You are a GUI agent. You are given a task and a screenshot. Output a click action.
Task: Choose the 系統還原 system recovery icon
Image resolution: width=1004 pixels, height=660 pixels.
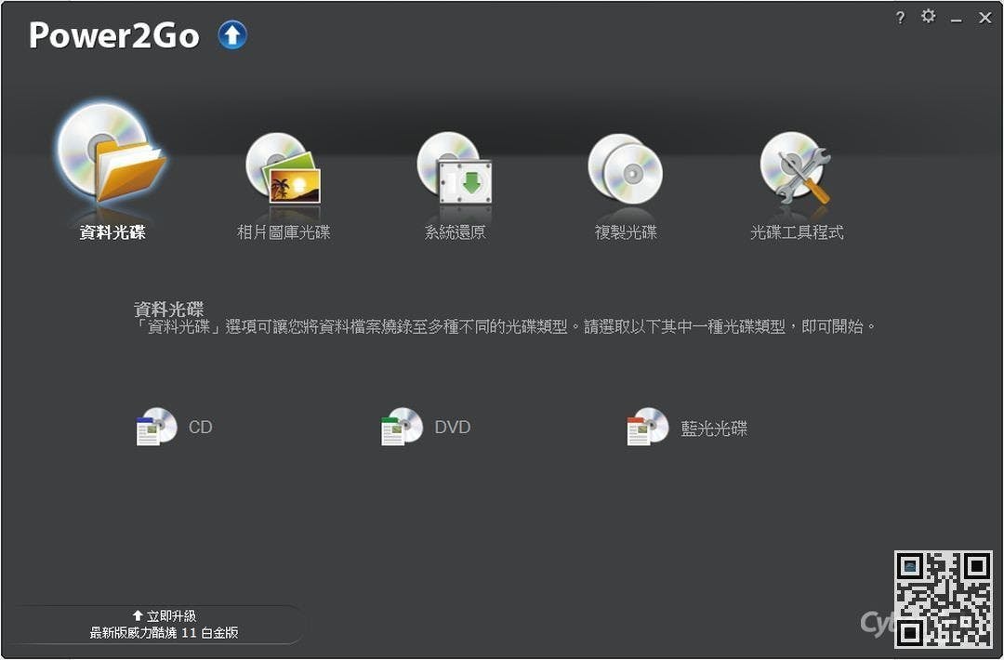tap(454, 167)
